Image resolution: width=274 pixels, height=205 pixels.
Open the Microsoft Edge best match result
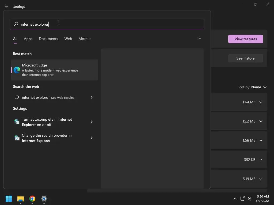pyautogui.click(x=54, y=70)
